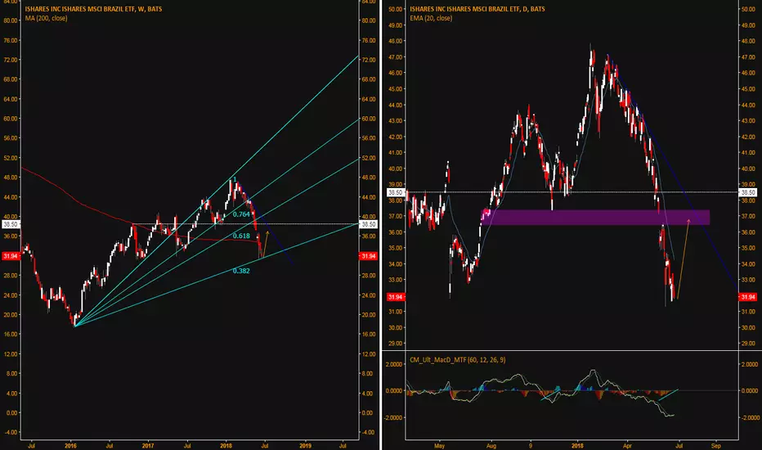Click the '2016' label on the weekly time axis
Viewport: 762px width, 450px height.
point(70,446)
